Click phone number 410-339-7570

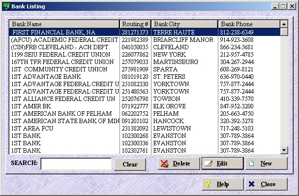point(237,99)
